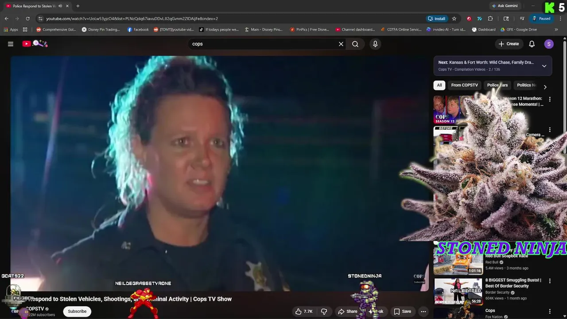Open the 'If todays people we...' bookmark
Screen dimensions: 567x319
coord(219,30)
